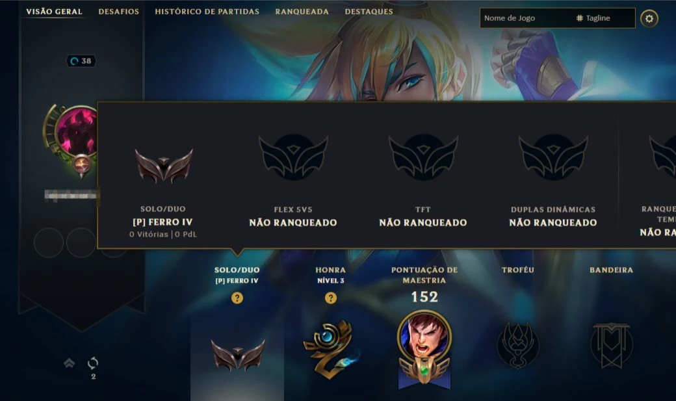676x401 pixels.
Task: Click the Honra Nível 3 emblem
Action: pyautogui.click(x=331, y=348)
